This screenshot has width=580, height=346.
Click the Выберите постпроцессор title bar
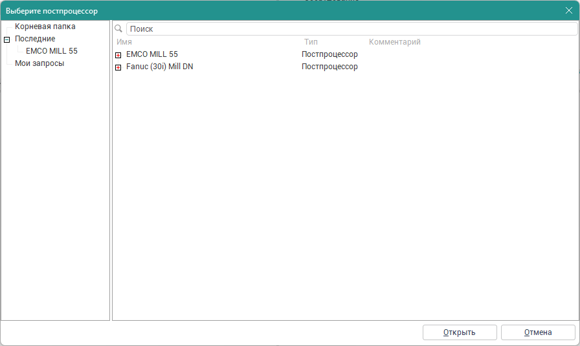click(x=259, y=10)
